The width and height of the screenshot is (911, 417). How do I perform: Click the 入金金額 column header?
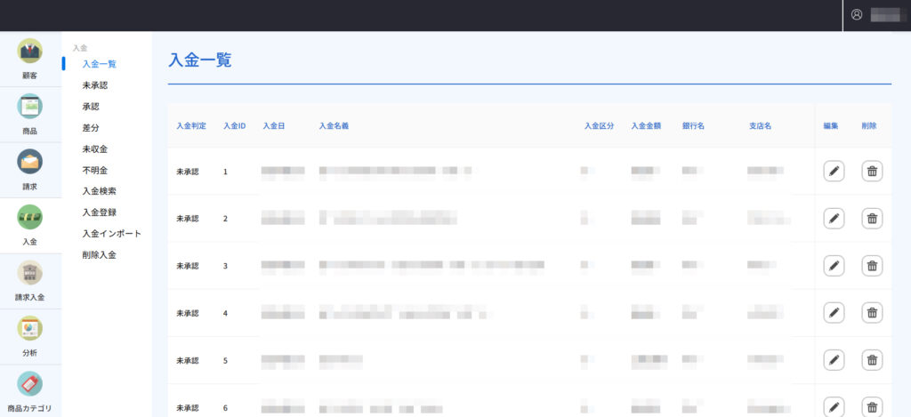[x=645, y=126]
